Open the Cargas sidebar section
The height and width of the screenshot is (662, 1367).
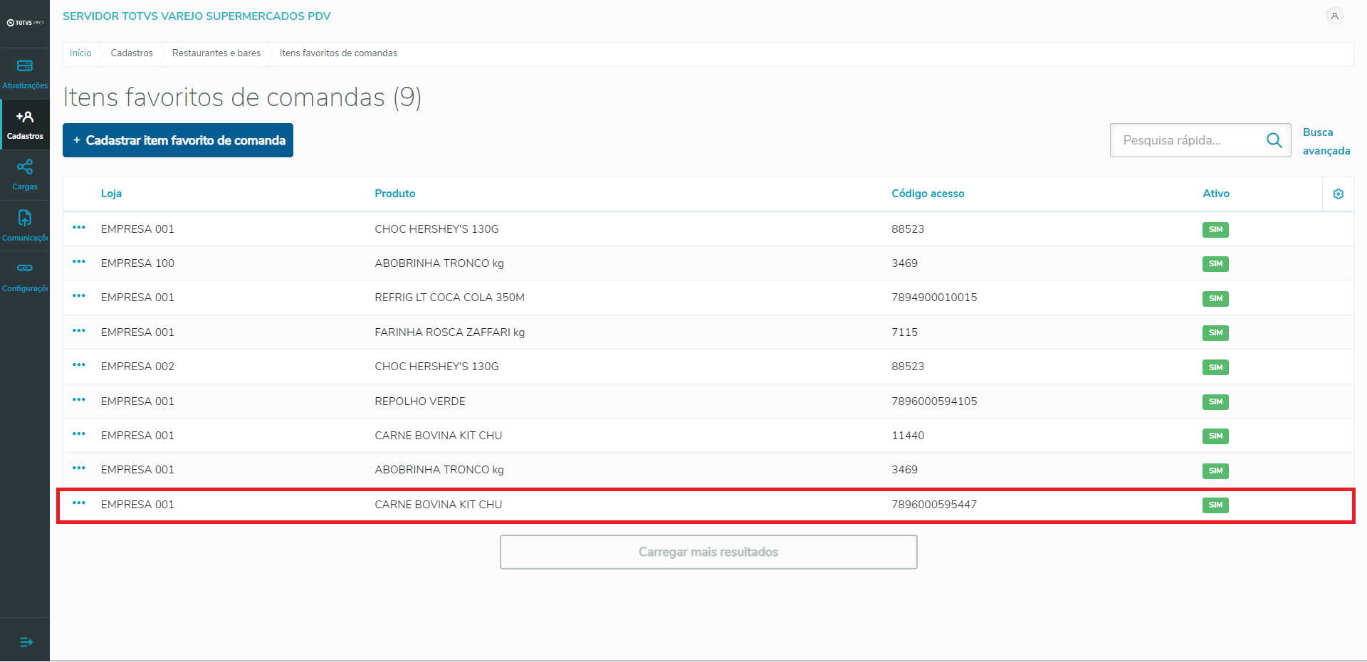pyautogui.click(x=25, y=175)
